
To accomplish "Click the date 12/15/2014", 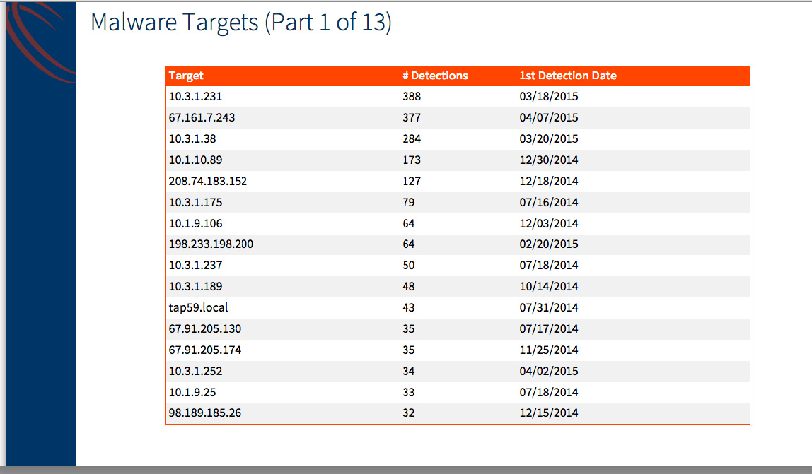I will [548, 413].
